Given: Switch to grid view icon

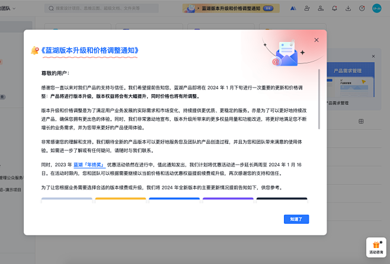Looking at the screenshot, I should tap(361, 121).
